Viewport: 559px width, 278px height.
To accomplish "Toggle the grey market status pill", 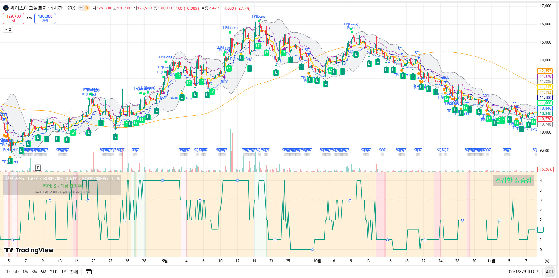I will [x=81, y=8].
